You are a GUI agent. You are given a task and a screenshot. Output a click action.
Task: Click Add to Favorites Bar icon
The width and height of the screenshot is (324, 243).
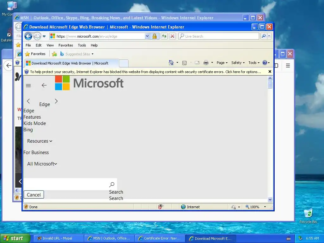pos(54,54)
